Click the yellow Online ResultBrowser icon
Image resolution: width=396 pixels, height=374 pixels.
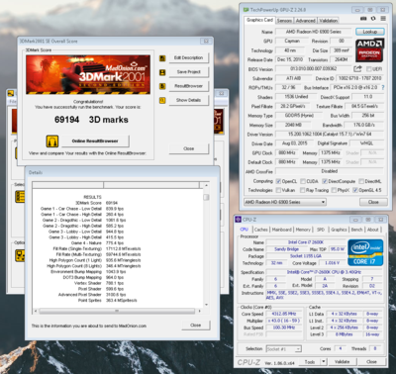(x=52, y=141)
